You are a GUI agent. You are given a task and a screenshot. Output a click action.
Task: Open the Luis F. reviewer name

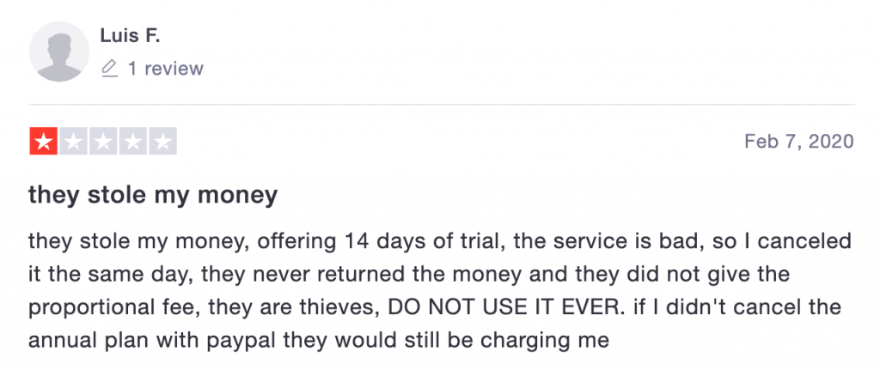click(x=130, y=36)
